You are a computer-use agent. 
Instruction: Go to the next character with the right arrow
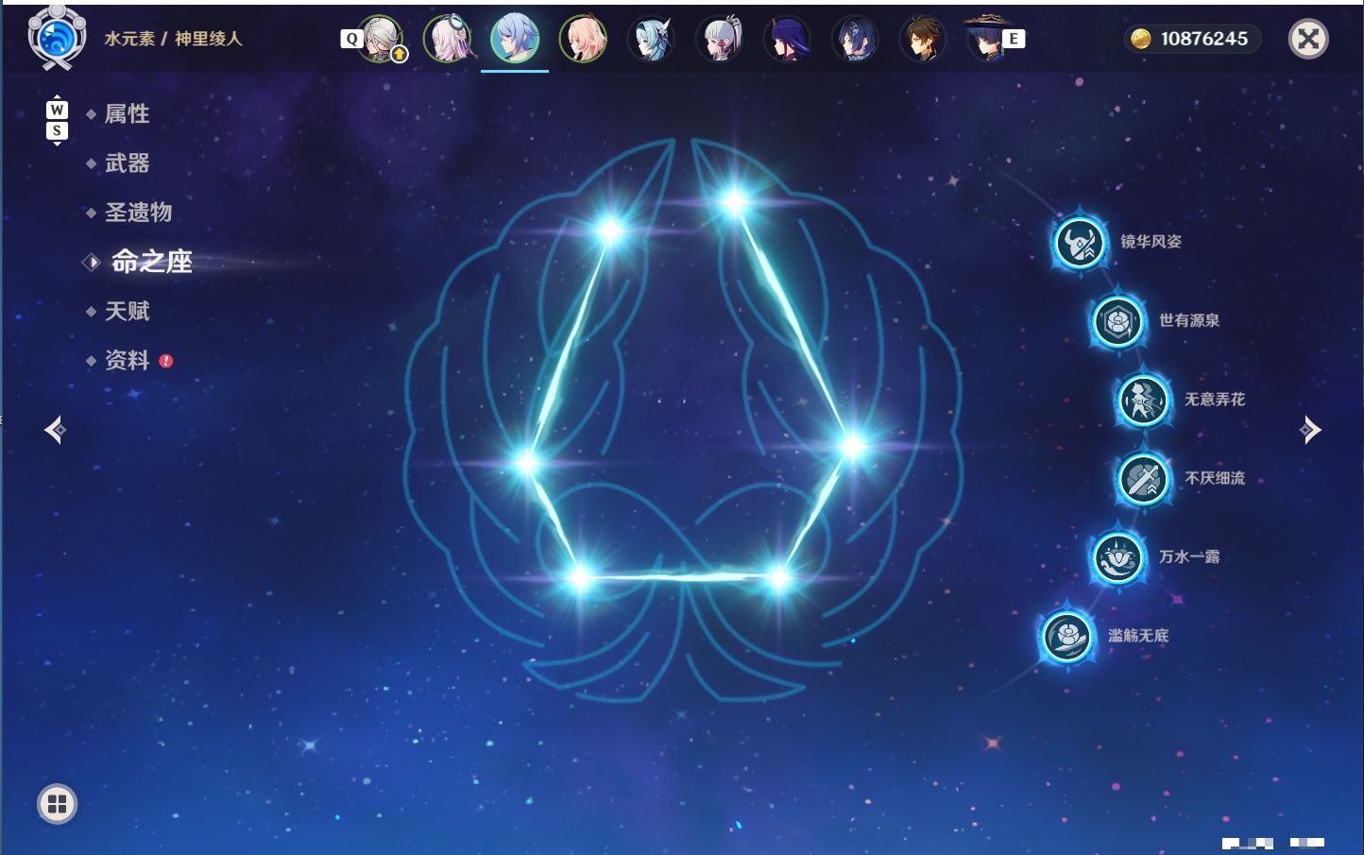(1310, 430)
